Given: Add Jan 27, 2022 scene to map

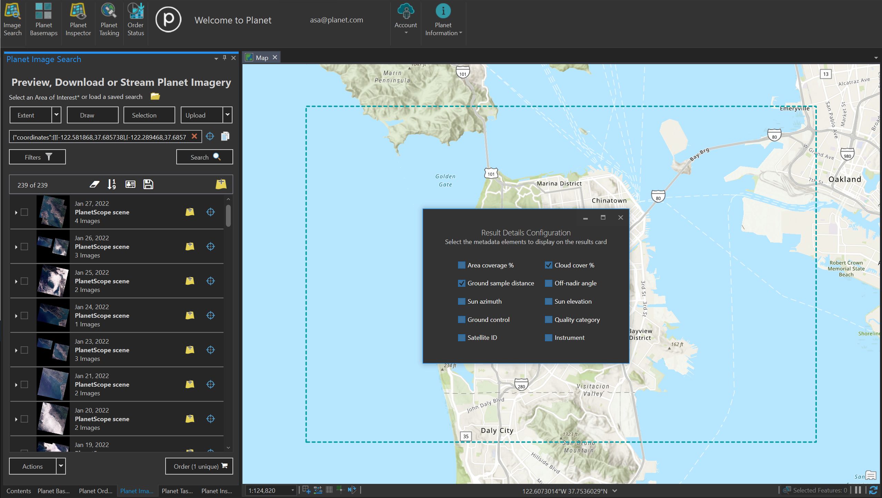Looking at the screenshot, I should pyautogui.click(x=190, y=212).
